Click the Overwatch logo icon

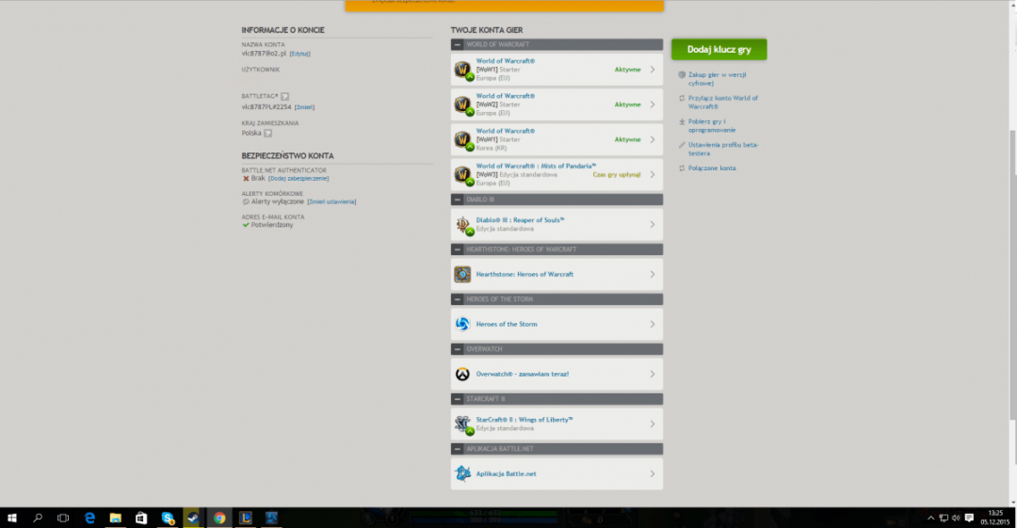(x=462, y=374)
